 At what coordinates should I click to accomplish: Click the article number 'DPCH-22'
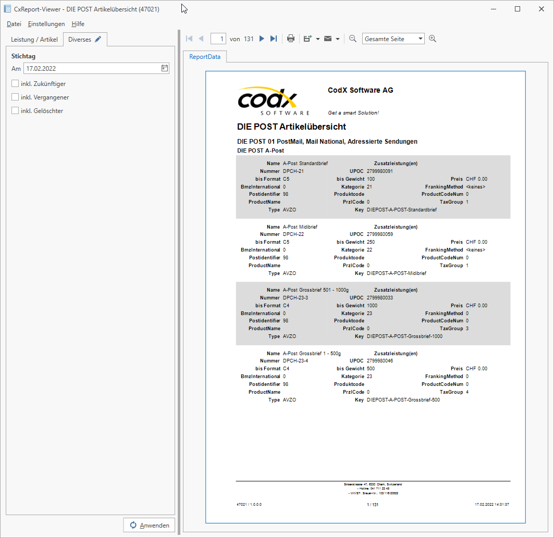point(293,234)
